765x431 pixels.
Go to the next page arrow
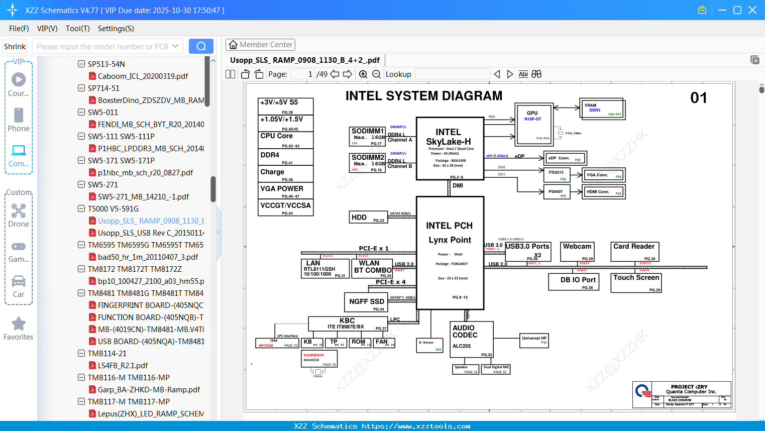pyautogui.click(x=347, y=74)
